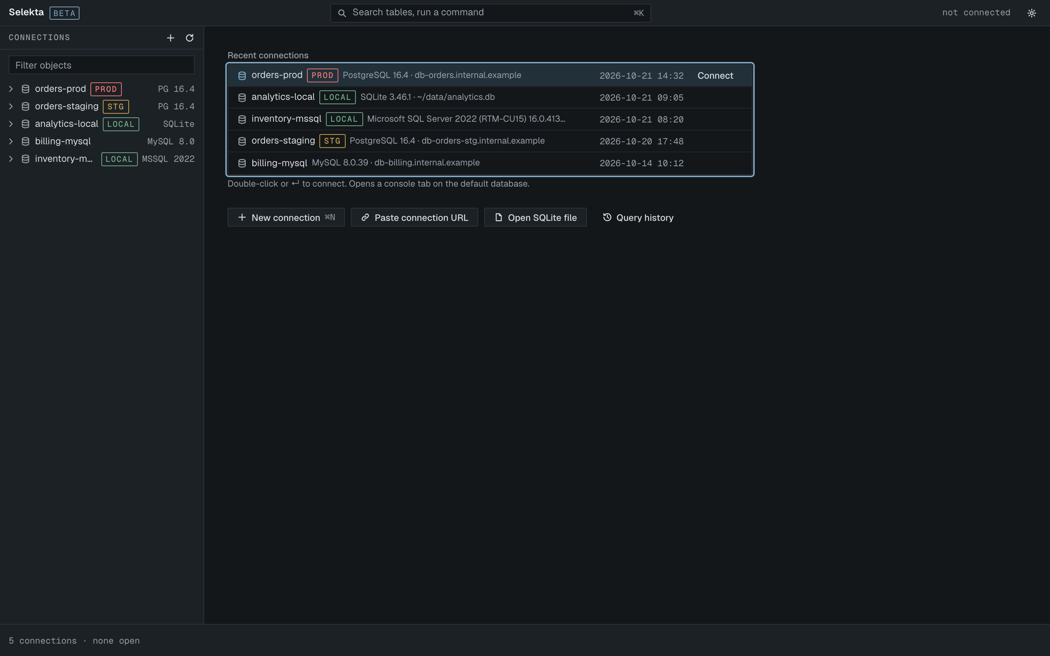Click the database icon next to orders-prod in the sidebar
Screen dimensions: 1050x656
26,89
